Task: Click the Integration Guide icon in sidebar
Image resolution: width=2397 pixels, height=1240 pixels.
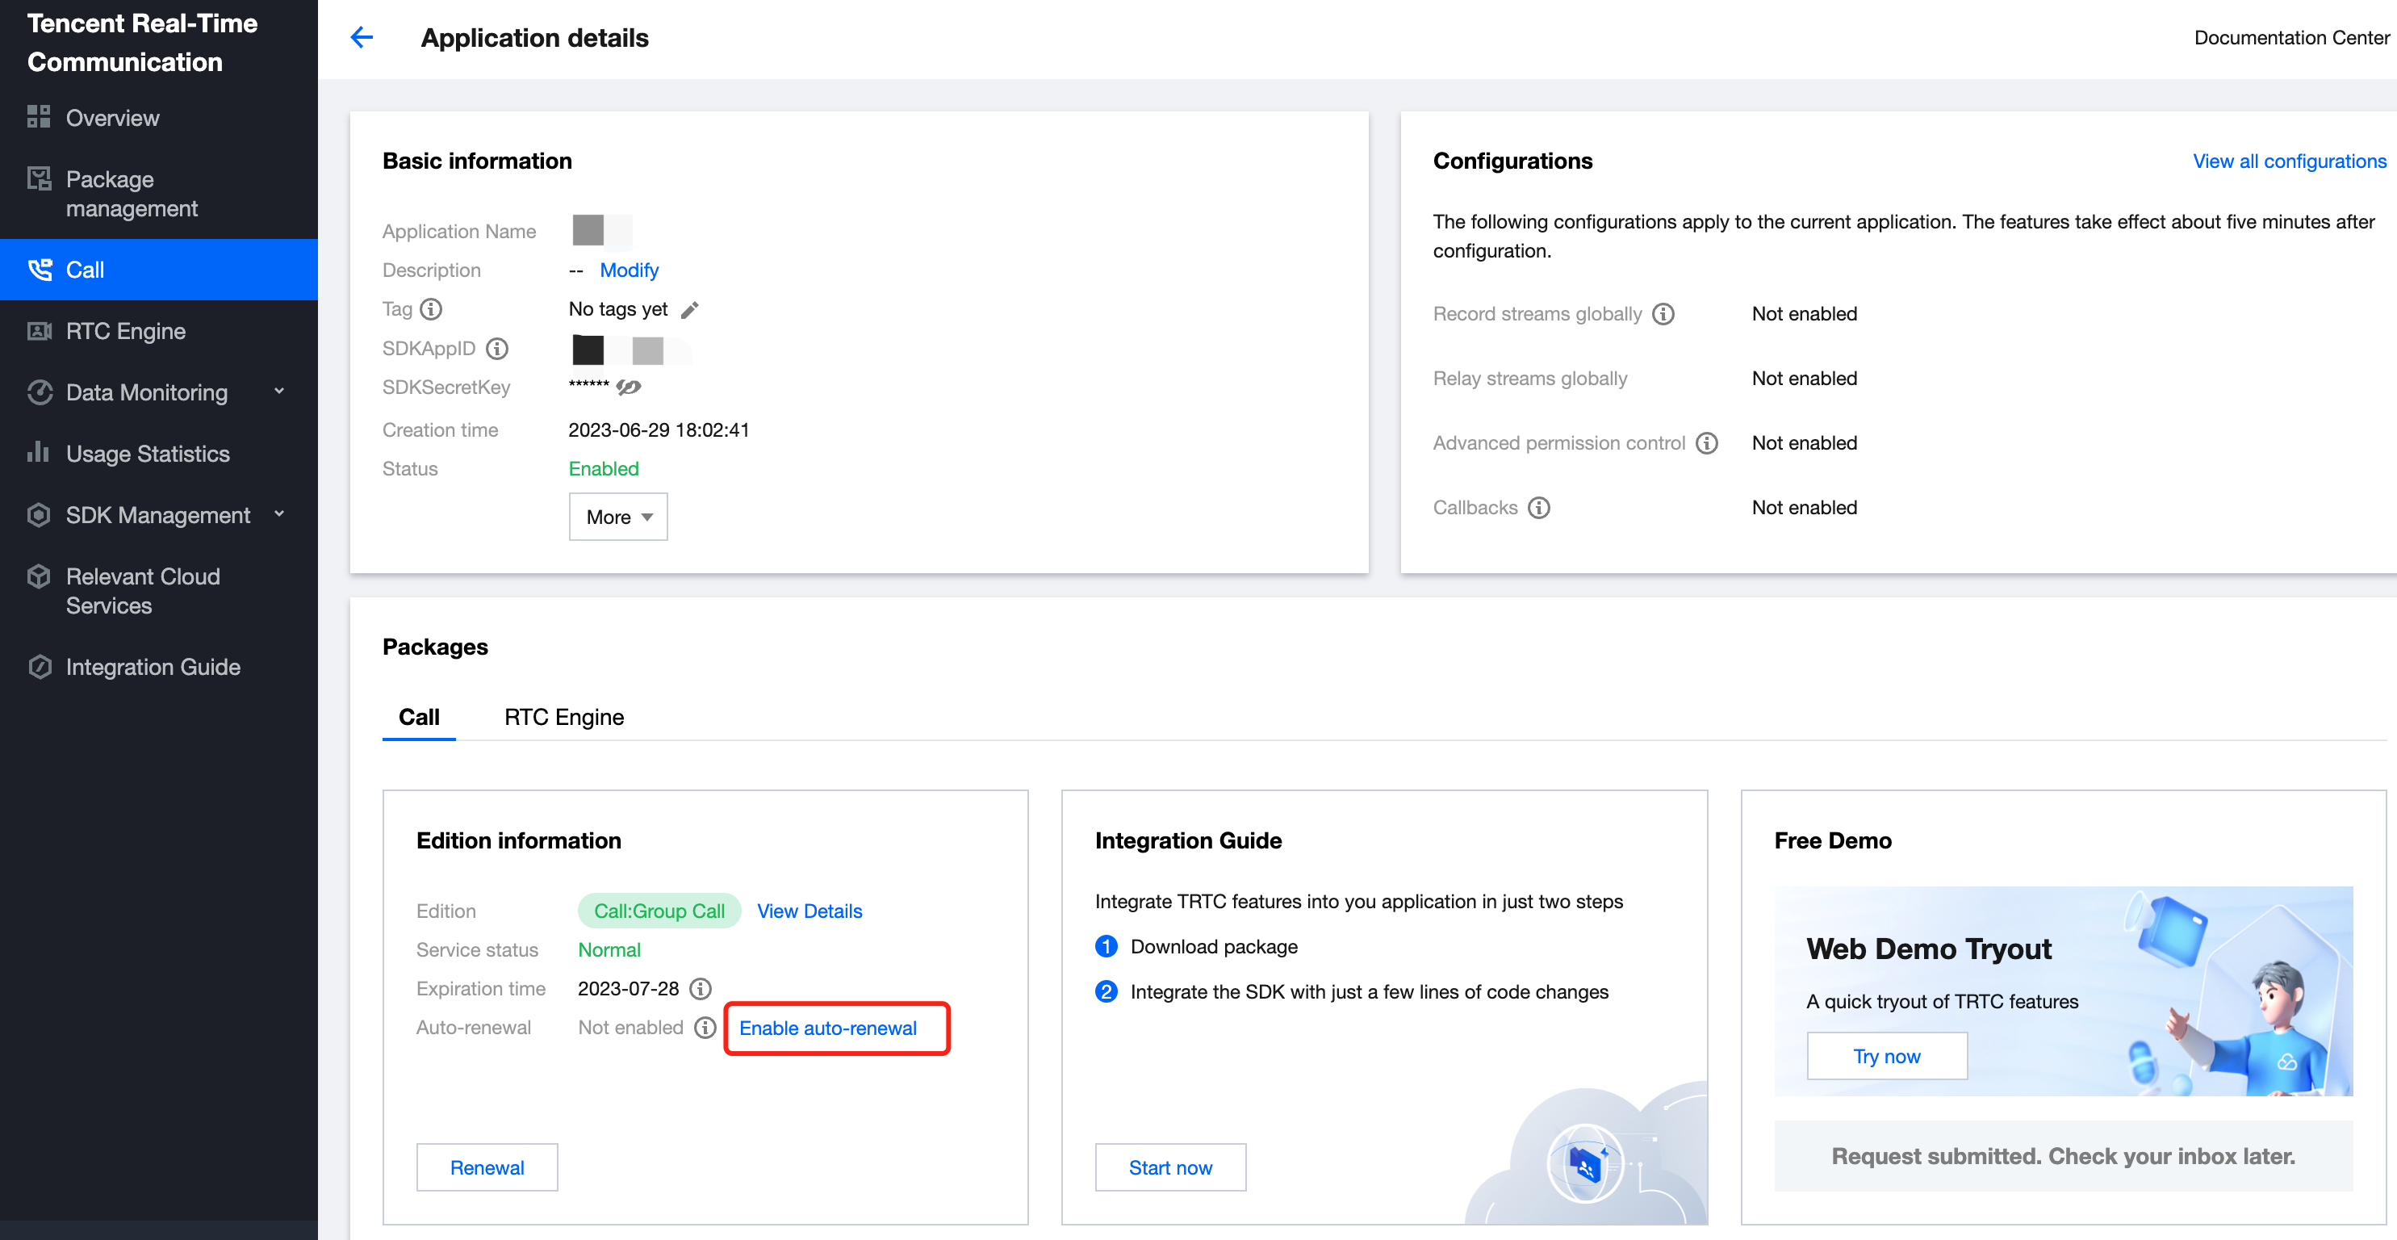Action: (x=39, y=667)
